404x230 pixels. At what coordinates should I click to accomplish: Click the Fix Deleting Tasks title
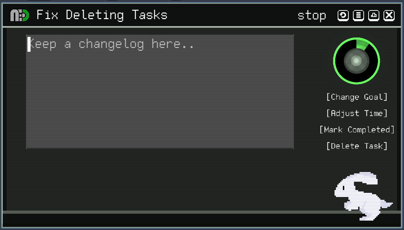tap(102, 15)
